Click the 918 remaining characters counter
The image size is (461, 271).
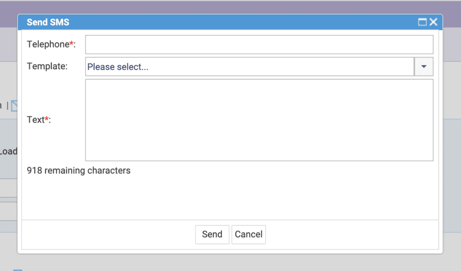click(x=78, y=171)
